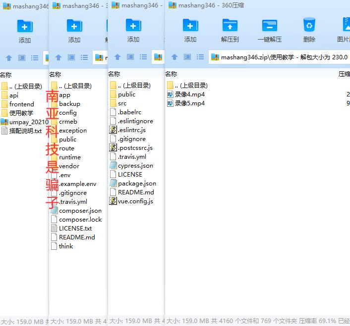
Task: Click the 添加 icon beside 解压到
Action: click(190, 25)
